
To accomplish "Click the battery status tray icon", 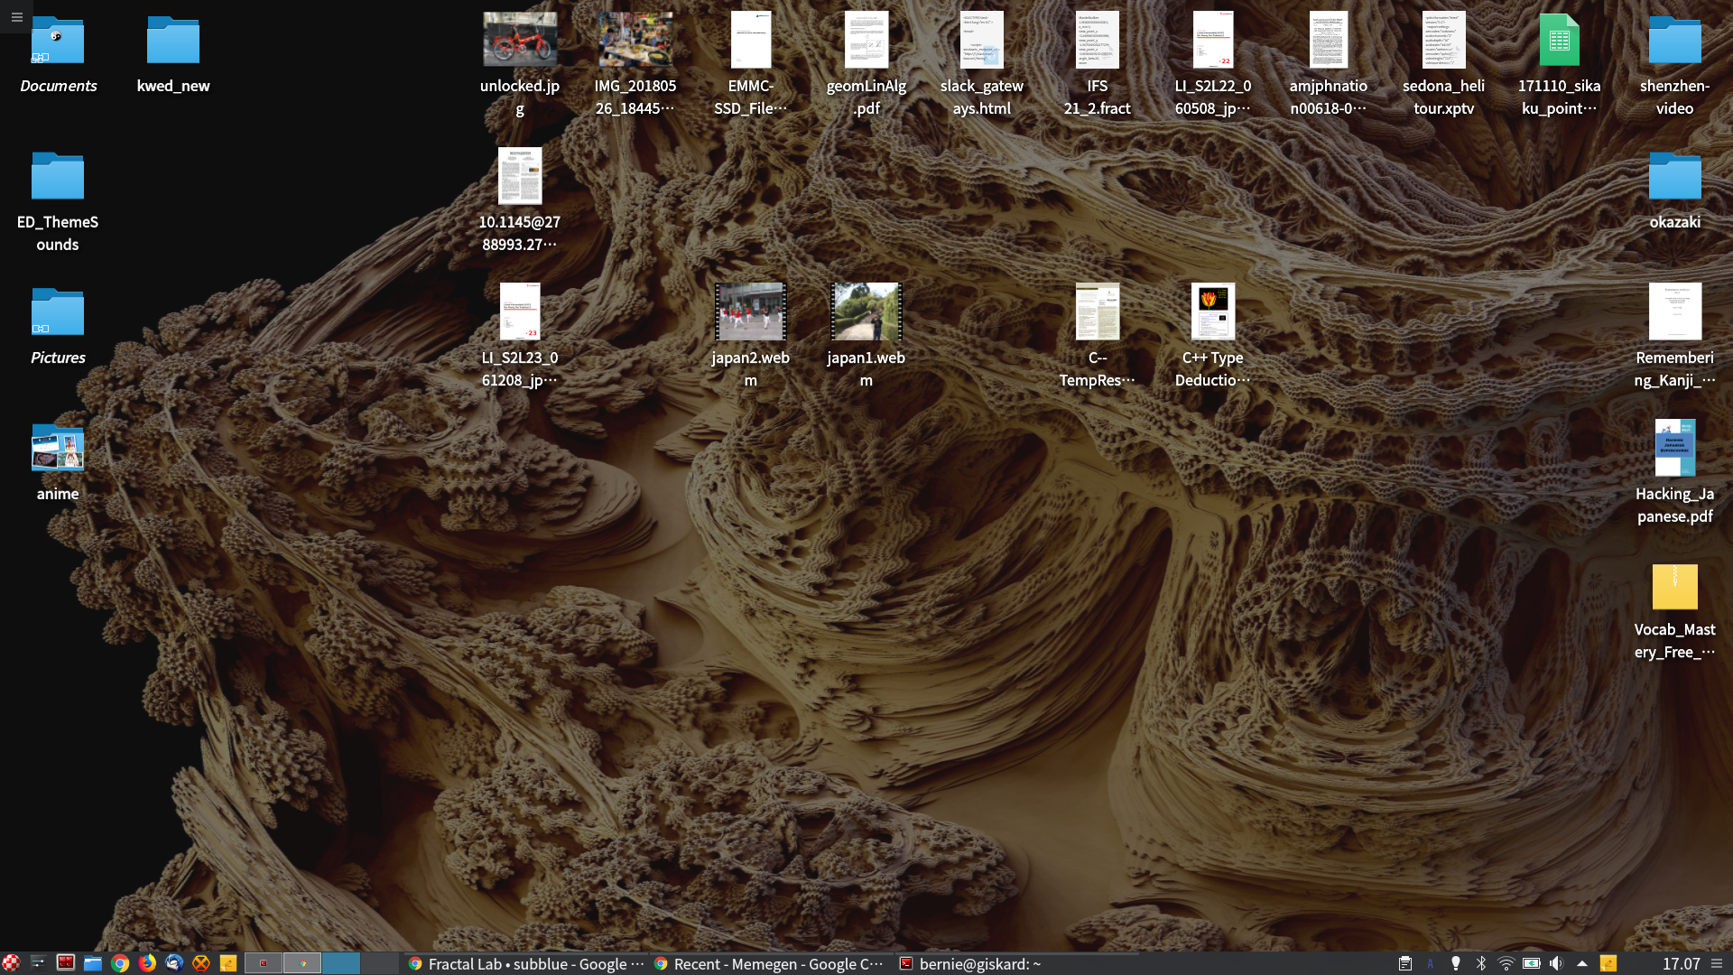I will 1531,963.
